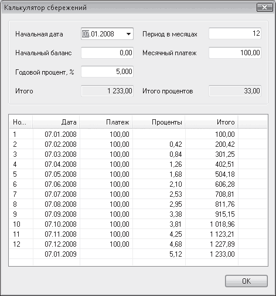Click the Проценты column header
Screen dimensions: 276x296
click(x=159, y=122)
